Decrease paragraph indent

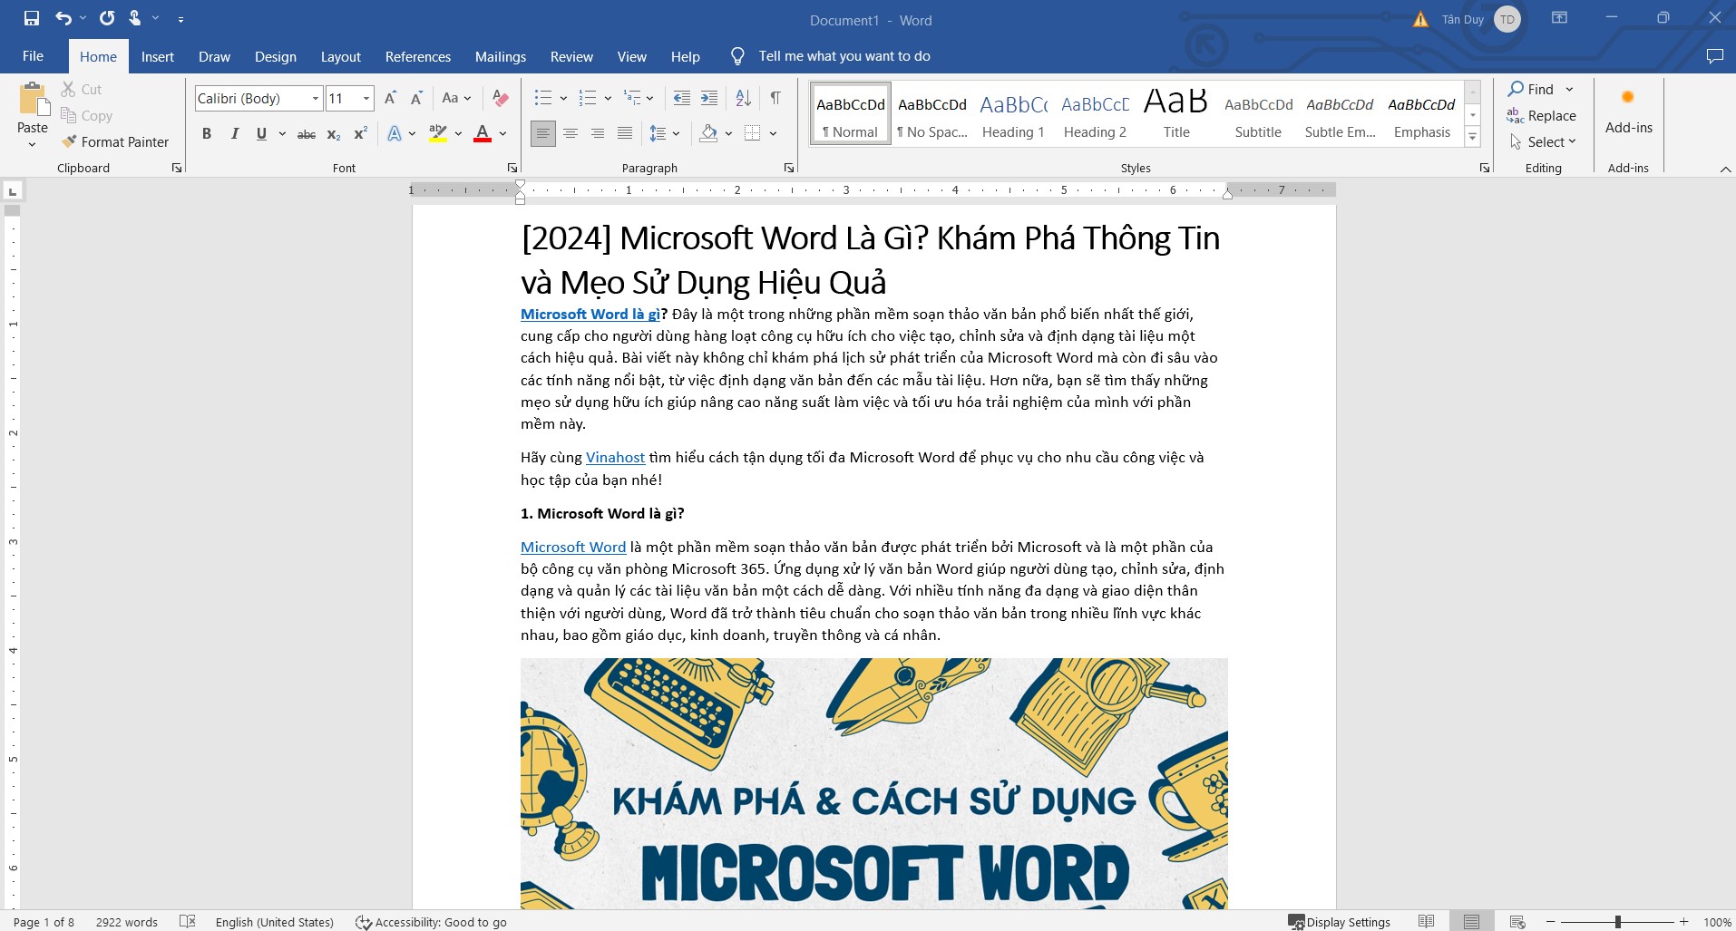coord(681,98)
